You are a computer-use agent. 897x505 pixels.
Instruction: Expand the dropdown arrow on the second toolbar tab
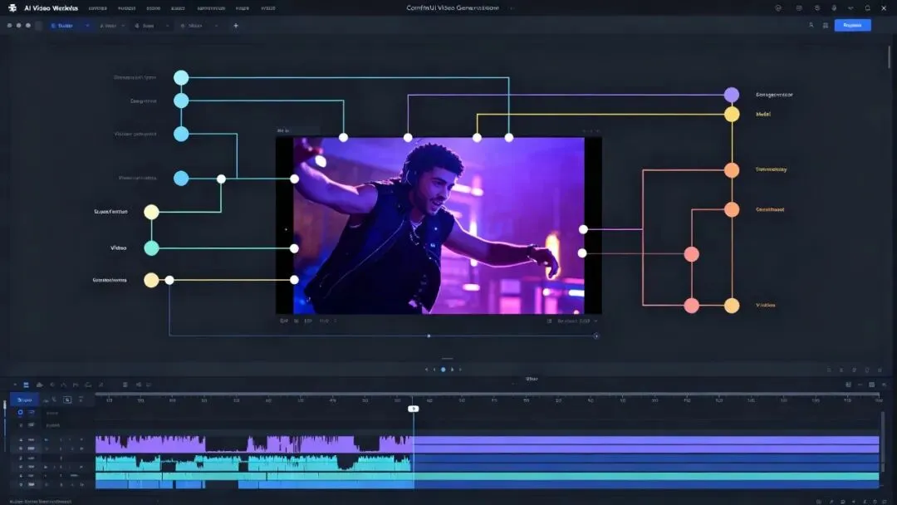pos(123,26)
